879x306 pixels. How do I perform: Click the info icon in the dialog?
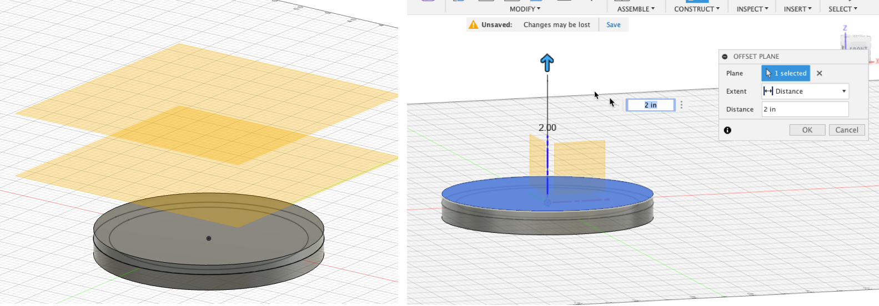click(x=727, y=130)
